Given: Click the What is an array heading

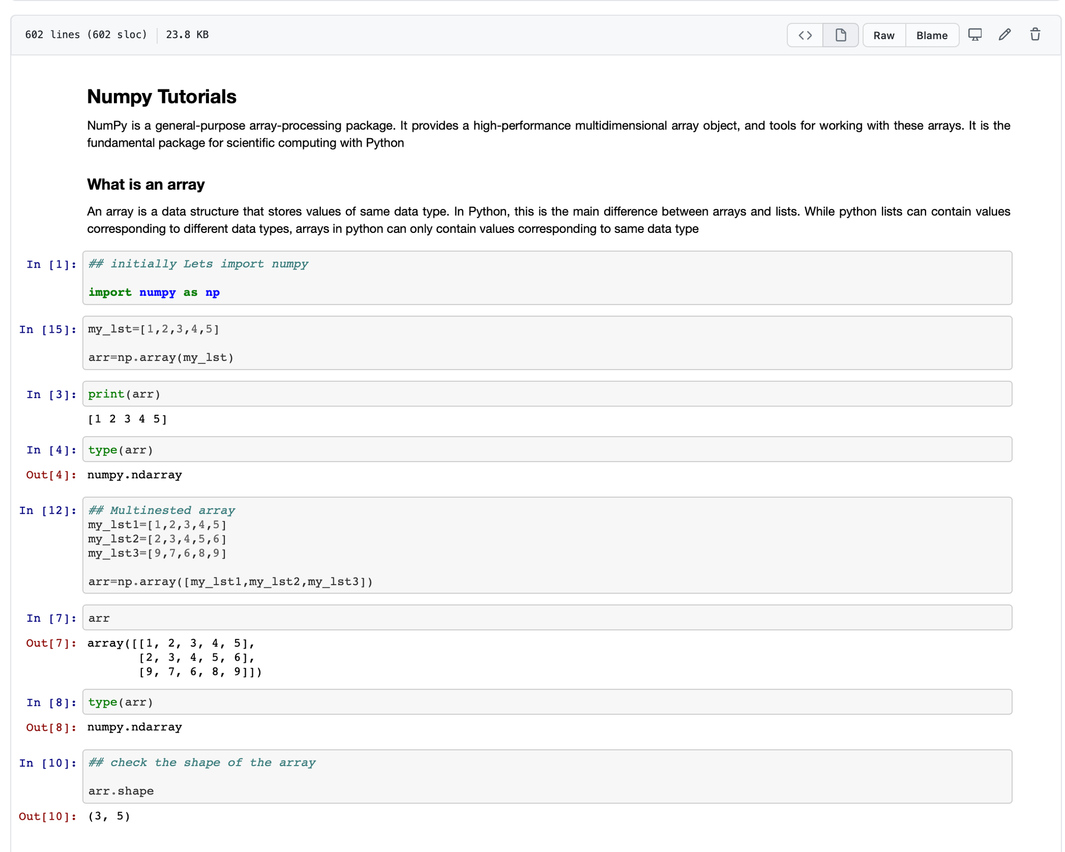Looking at the screenshot, I should (x=146, y=185).
